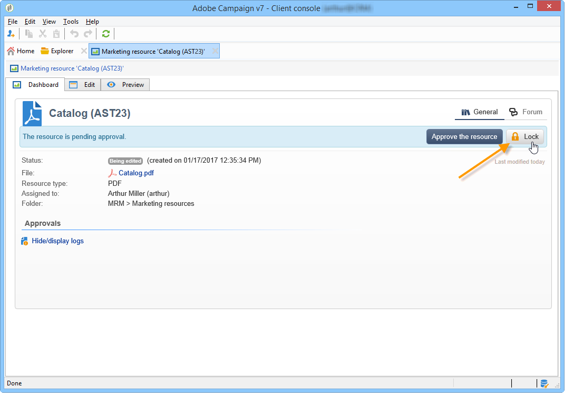
Task: Click the Being edited status badge
Action: pyautogui.click(x=125, y=161)
